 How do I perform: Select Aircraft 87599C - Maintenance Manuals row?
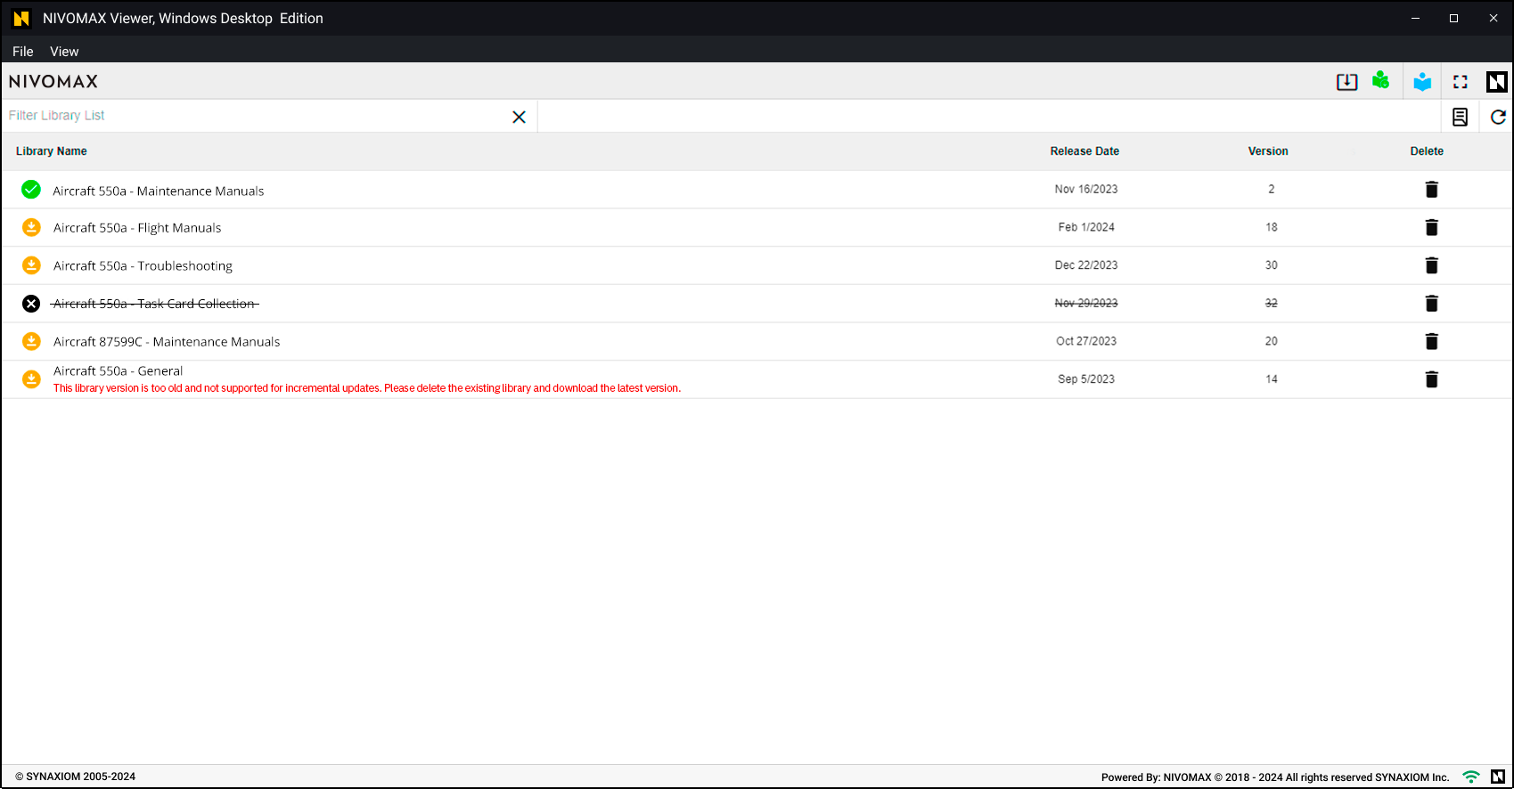[x=757, y=342]
